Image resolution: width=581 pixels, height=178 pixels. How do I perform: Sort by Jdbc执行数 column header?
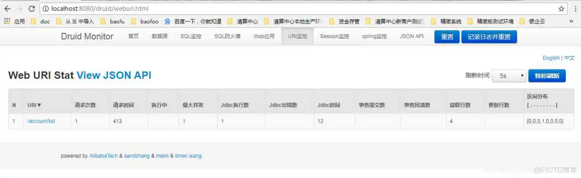235,105
